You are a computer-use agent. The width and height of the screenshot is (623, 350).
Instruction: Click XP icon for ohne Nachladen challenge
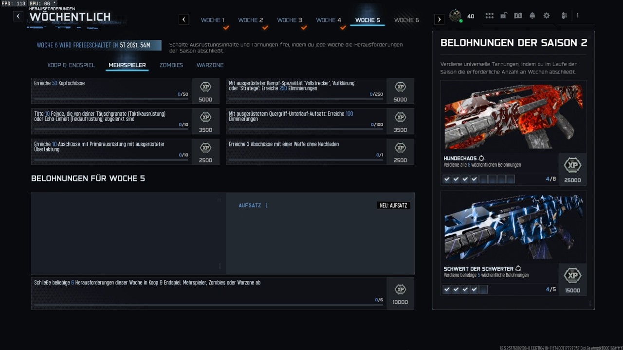click(400, 148)
